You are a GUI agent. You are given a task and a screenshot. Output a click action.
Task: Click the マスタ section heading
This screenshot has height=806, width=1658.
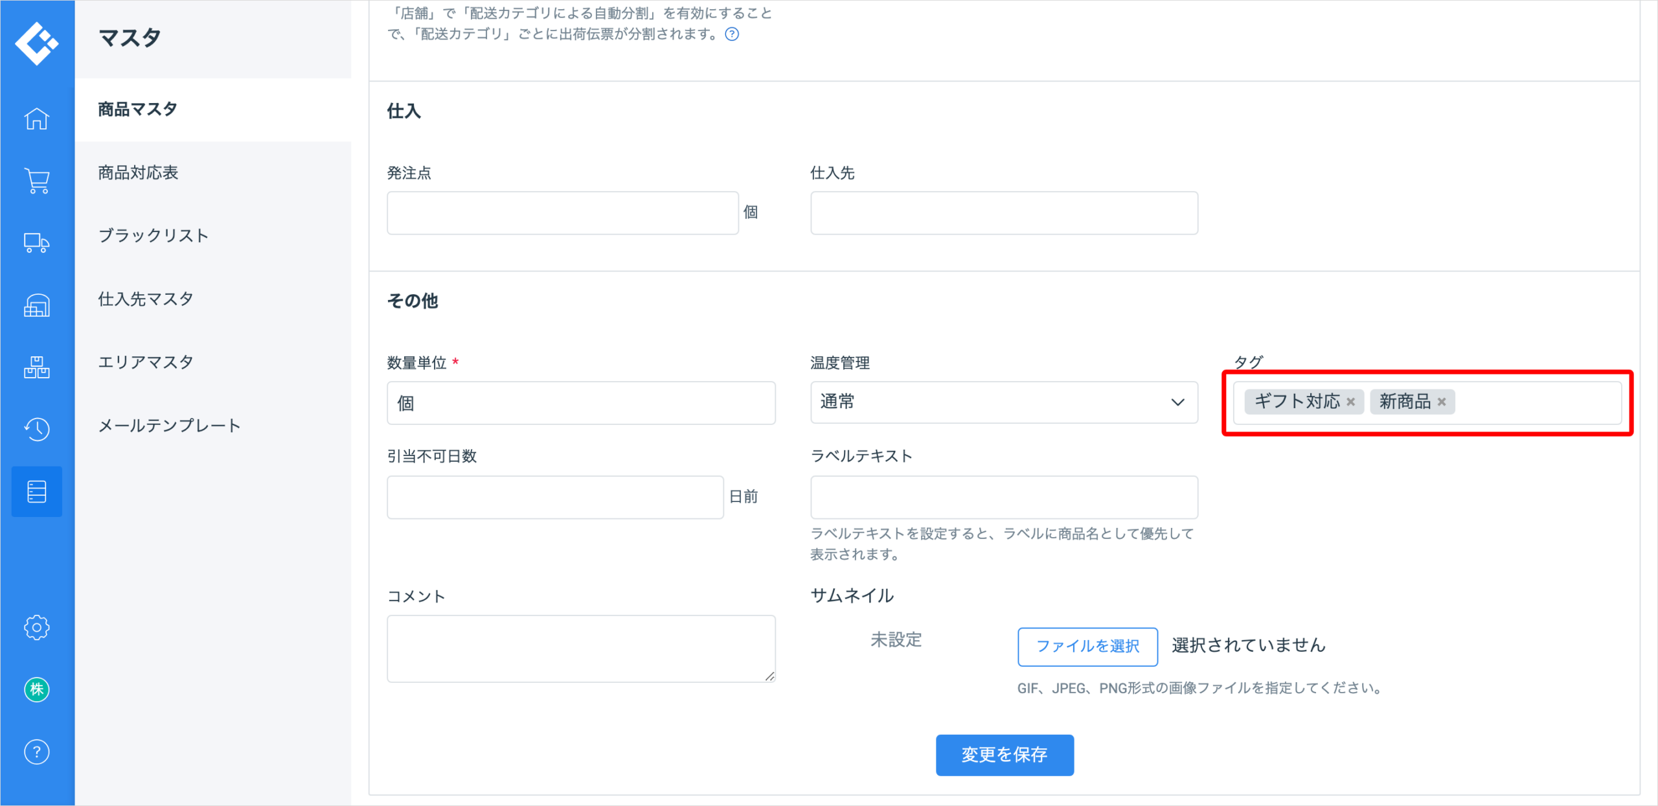tap(130, 38)
